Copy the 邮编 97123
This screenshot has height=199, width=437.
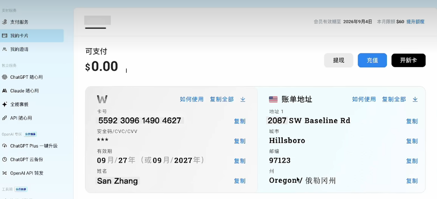tap(412, 161)
